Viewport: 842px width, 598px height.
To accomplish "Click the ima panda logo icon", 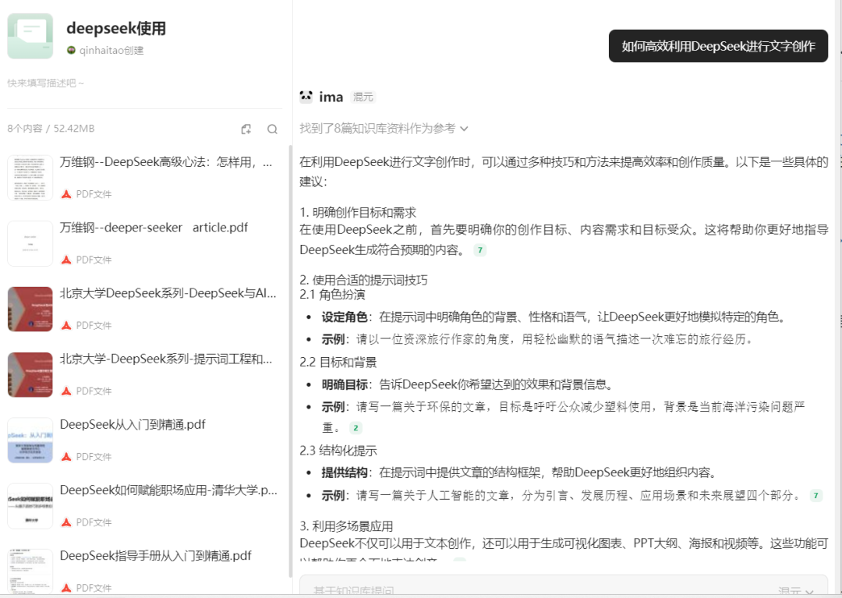I will [x=306, y=97].
